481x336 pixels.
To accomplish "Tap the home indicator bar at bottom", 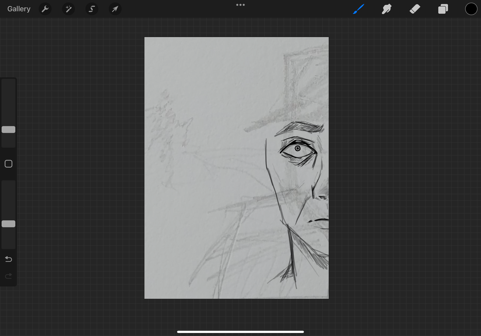I will (x=240, y=332).
